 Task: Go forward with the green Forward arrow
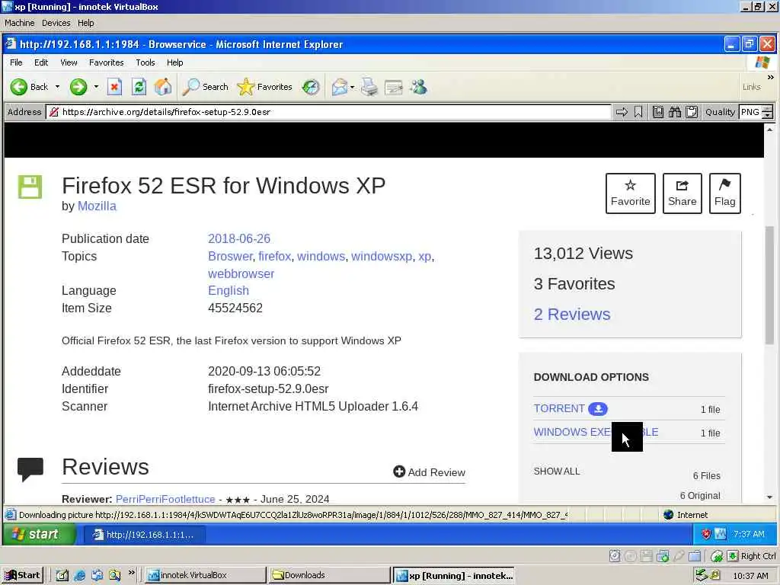tap(78, 87)
